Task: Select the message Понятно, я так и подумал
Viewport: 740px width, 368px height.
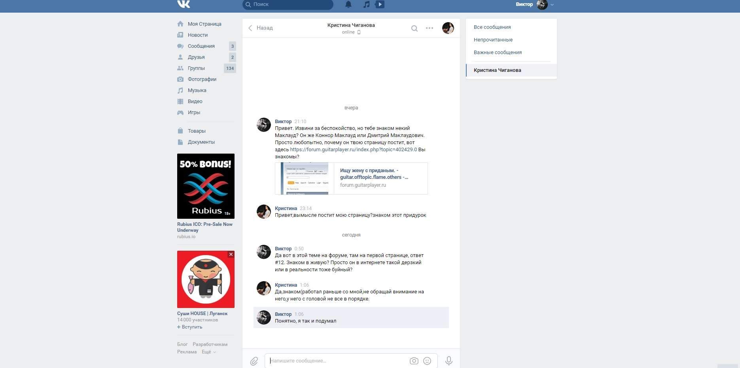Action: coord(351,317)
